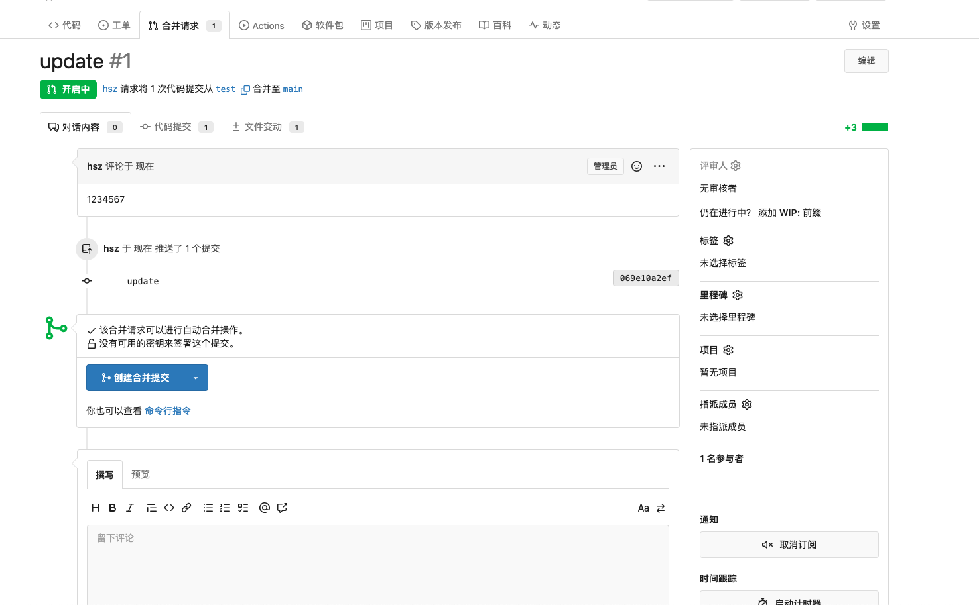979x605 pixels.
Task: Click the 编辑 button
Action: click(866, 61)
